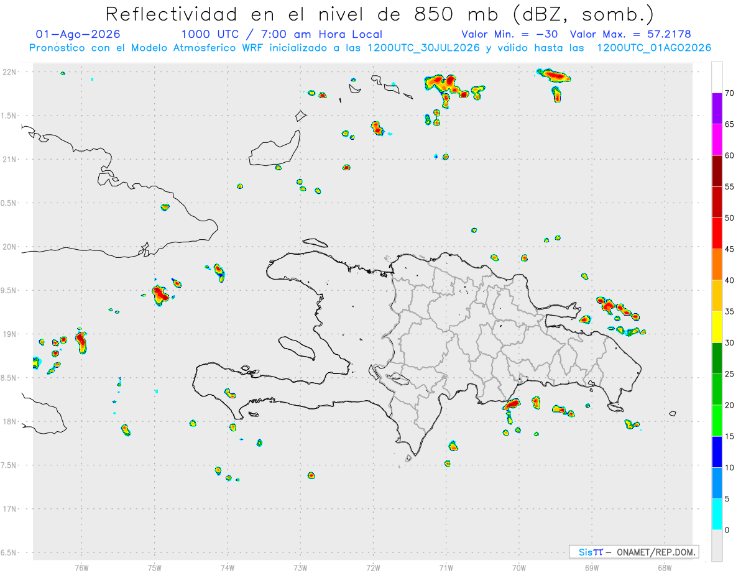Click the longitude axis label '71W'
Screen dimensions: 746x576
tap(446, 567)
